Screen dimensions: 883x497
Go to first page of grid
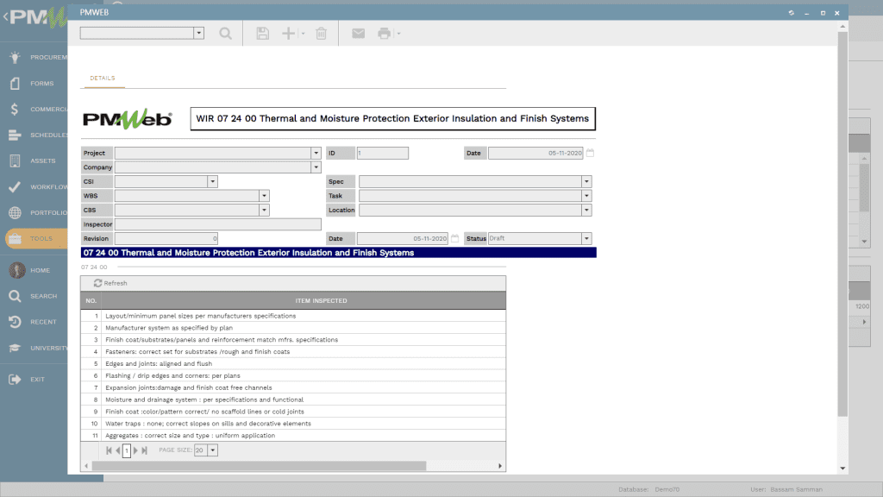pos(110,450)
